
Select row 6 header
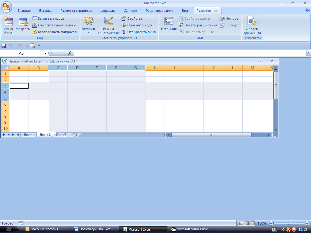(5, 104)
